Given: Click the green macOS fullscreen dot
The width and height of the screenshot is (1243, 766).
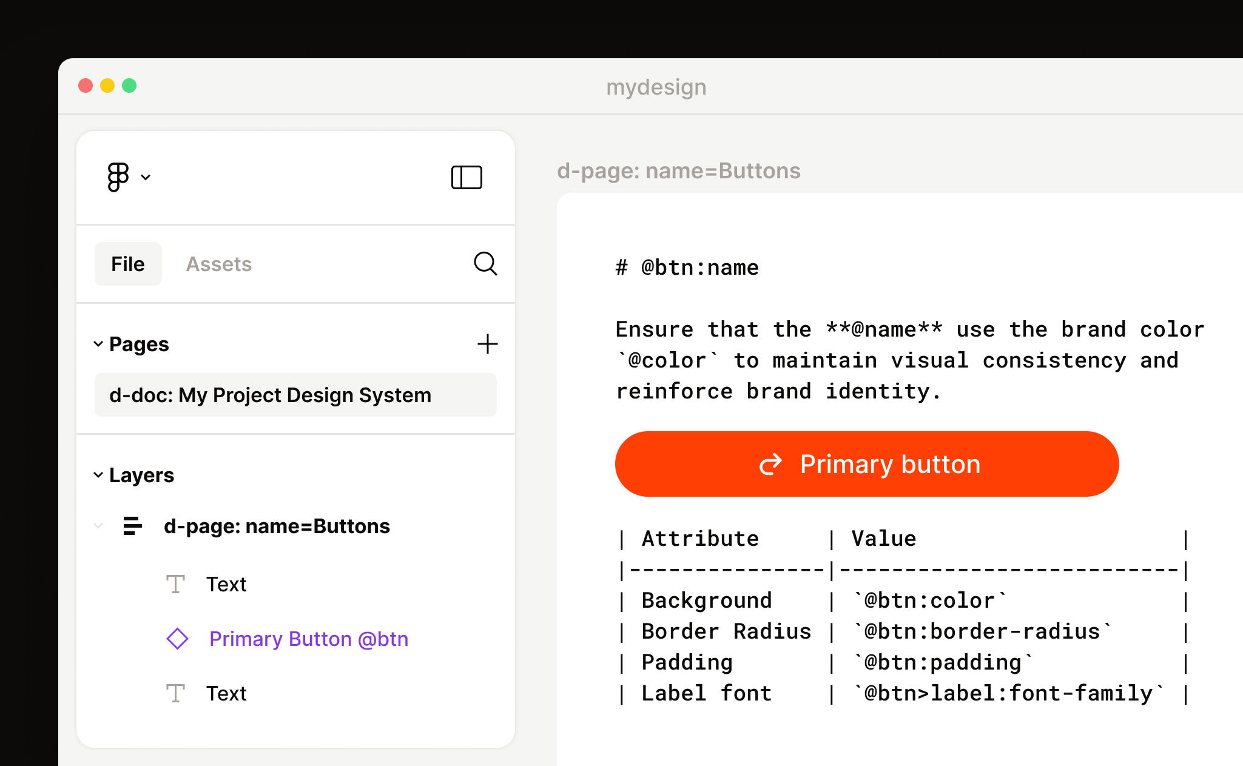Looking at the screenshot, I should [129, 86].
